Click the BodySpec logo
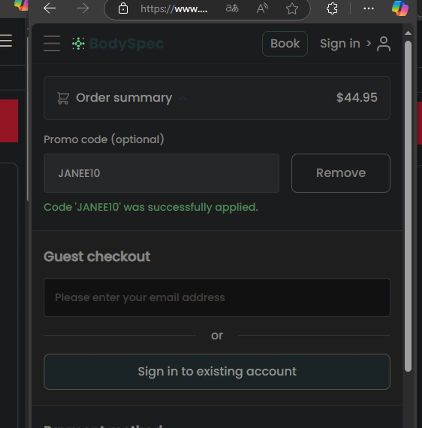Viewport: 422px width, 428px height. [x=118, y=44]
